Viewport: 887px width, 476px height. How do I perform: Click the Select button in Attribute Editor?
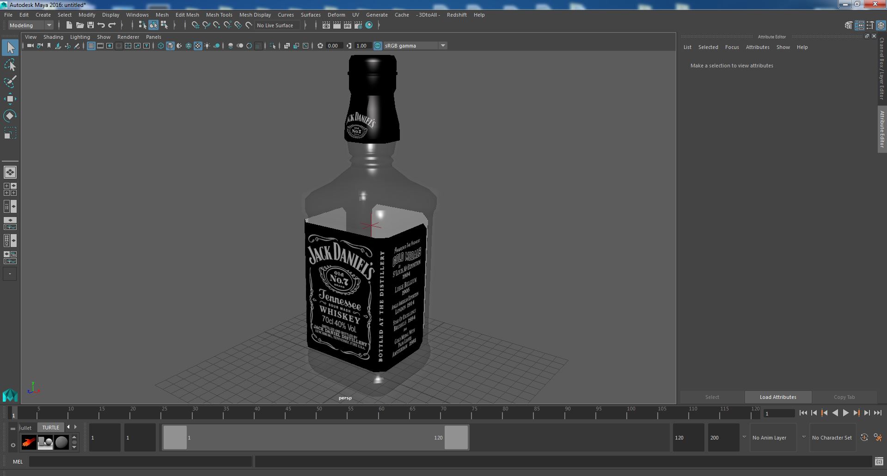[x=712, y=397]
